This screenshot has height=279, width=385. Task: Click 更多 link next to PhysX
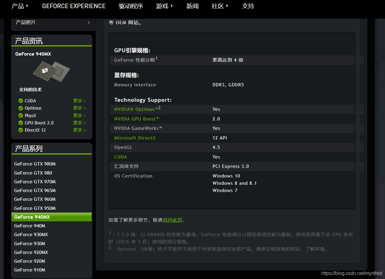tap(80, 116)
